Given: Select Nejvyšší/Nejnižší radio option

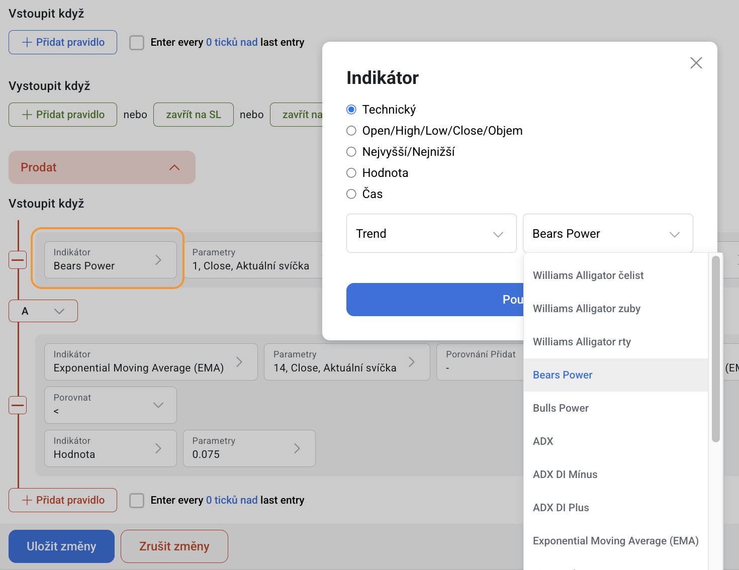Looking at the screenshot, I should pyautogui.click(x=351, y=152).
